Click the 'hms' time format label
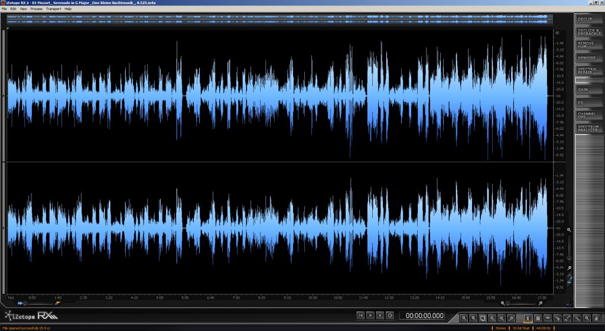The width and height of the screenshot is (605, 331). pyautogui.click(x=11, y=297)
